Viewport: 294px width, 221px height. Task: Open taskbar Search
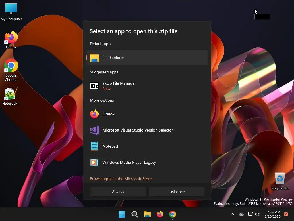(x=135, y=214)
